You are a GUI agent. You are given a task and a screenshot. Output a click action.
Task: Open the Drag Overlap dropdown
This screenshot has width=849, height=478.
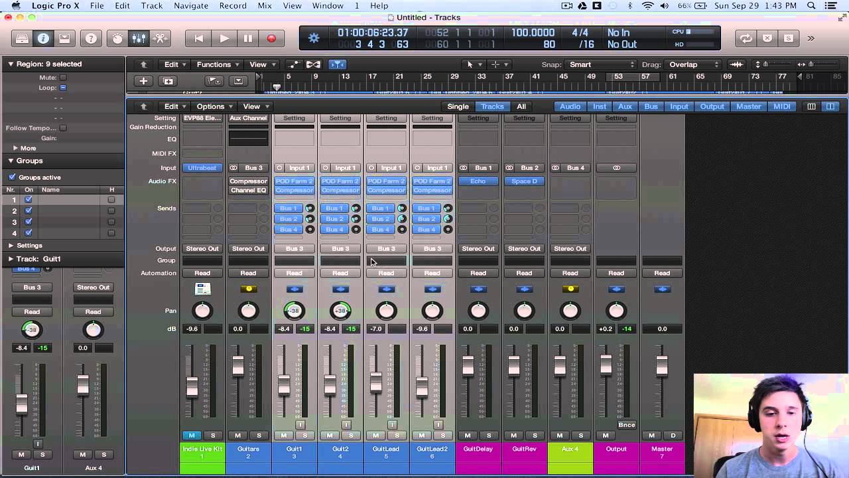point(692,64)
